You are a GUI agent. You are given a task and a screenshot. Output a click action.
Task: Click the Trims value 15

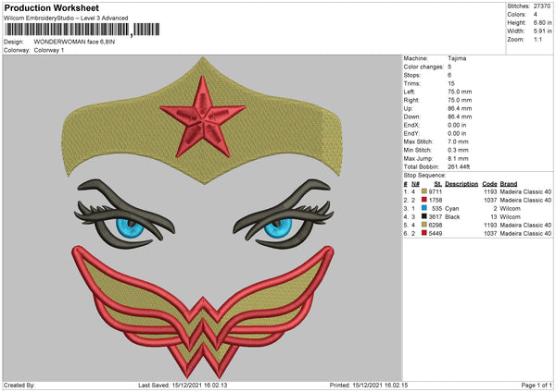pyautogui.click(x=451, y=84)
